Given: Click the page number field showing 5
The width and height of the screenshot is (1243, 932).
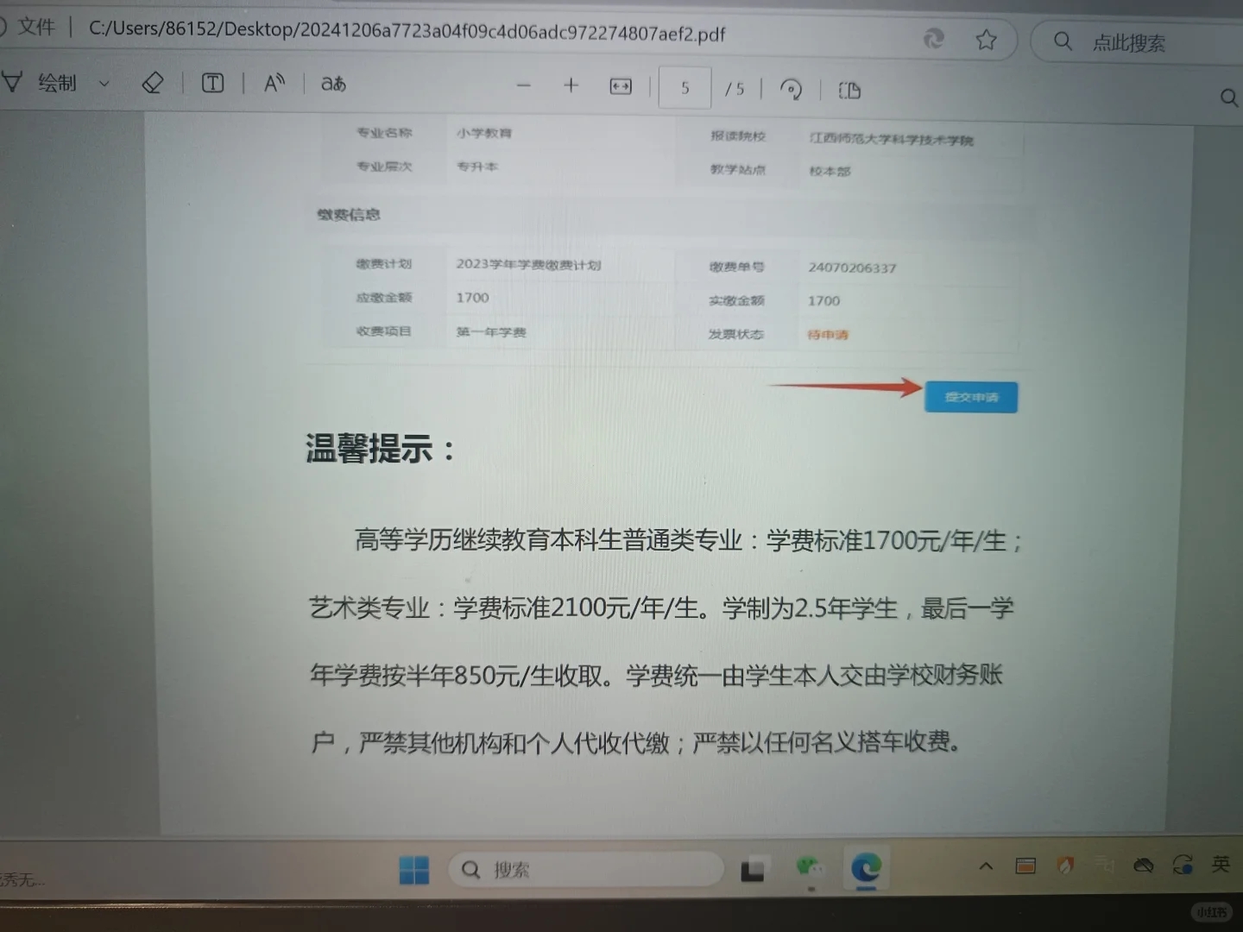Looking at the screenshot, I should pyautogui.click(x=685, y=87).
